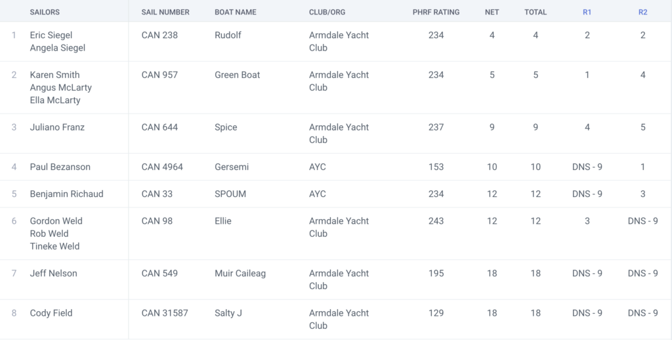Click the PHRF Rating column header
Viewport: 672px width, 340px height.
point(436,12)
